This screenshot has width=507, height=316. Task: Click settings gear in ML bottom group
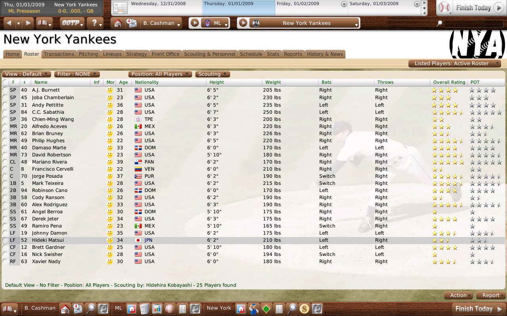[x=195, y=308]
